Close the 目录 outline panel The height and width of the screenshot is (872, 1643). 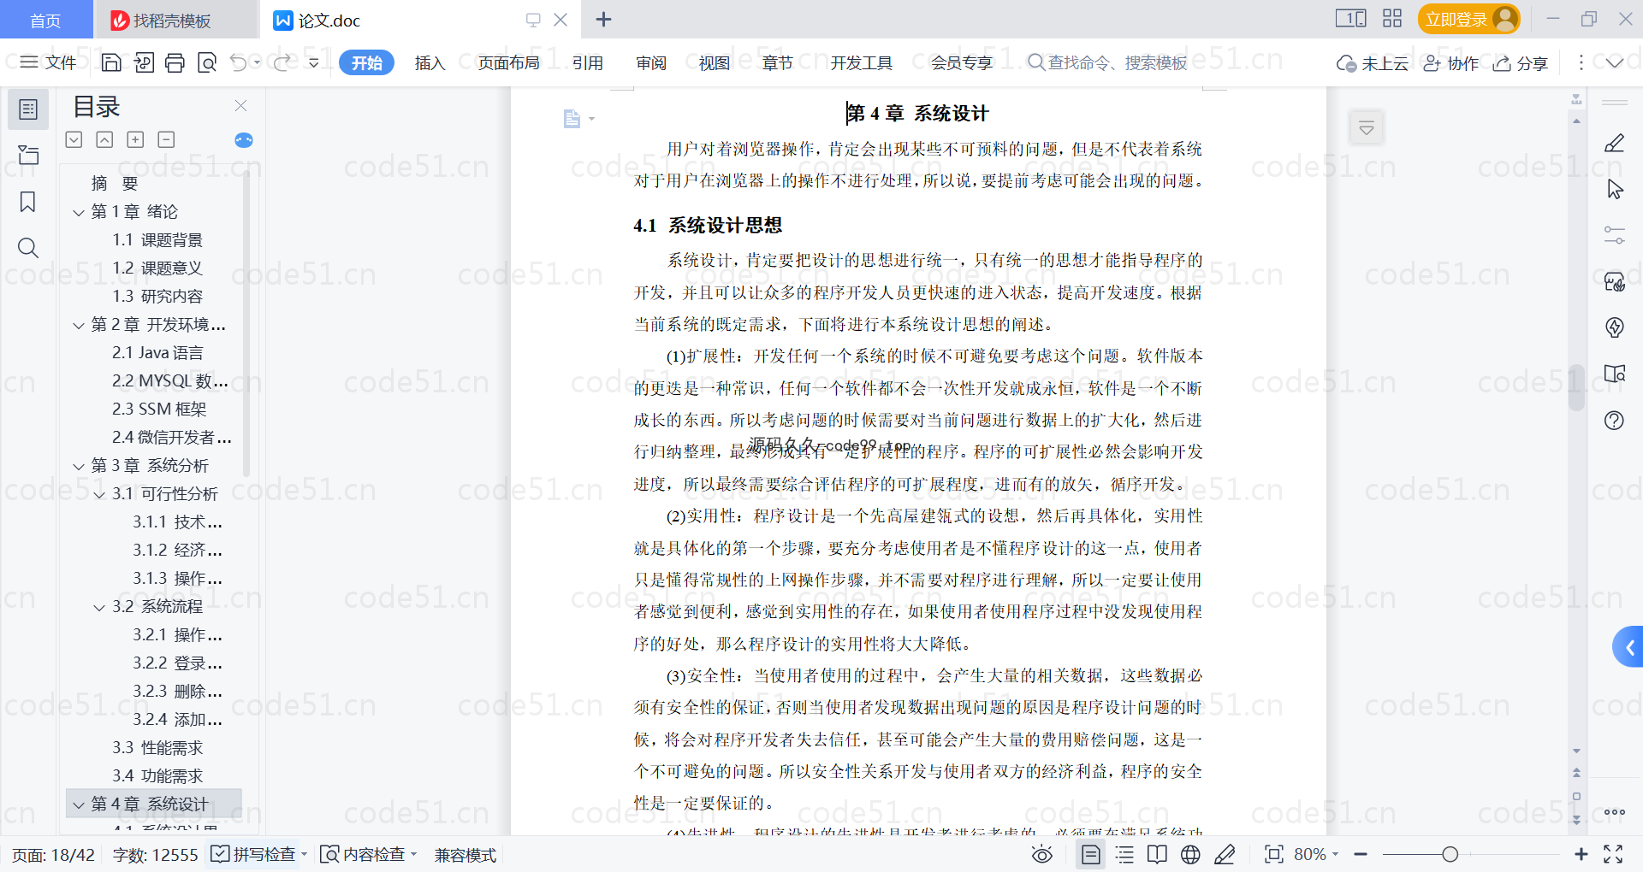[241, 106]
